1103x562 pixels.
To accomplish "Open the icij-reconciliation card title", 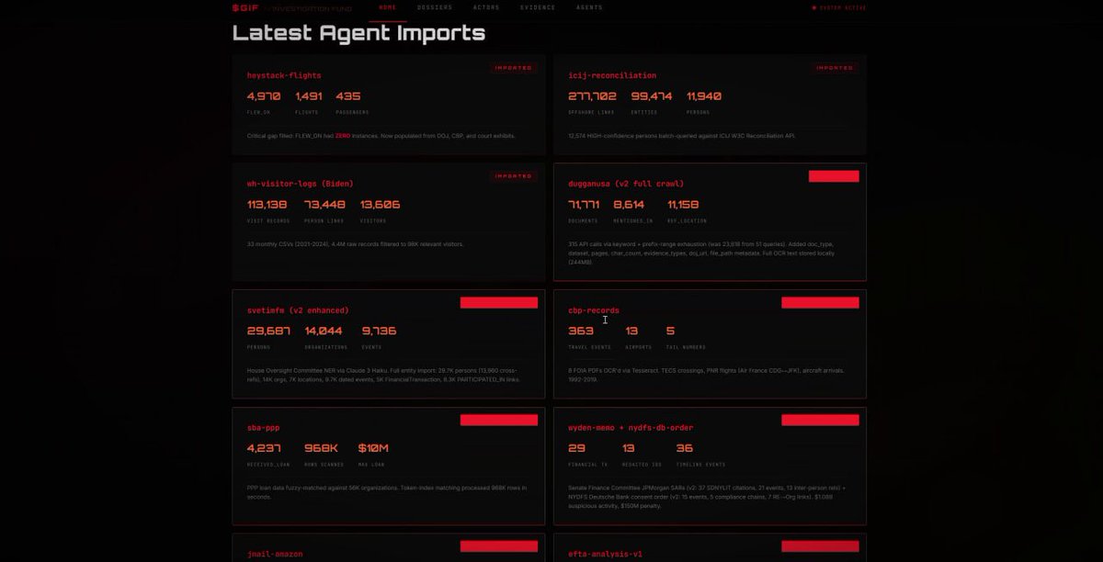I will click(x=612, y=75).
